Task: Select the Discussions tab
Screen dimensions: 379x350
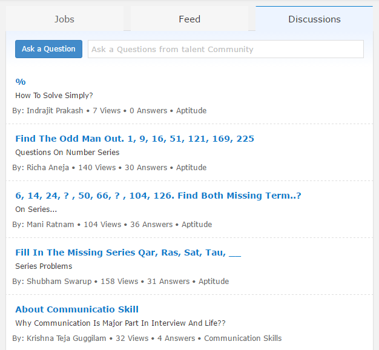Action: click(x=314, y=19)
